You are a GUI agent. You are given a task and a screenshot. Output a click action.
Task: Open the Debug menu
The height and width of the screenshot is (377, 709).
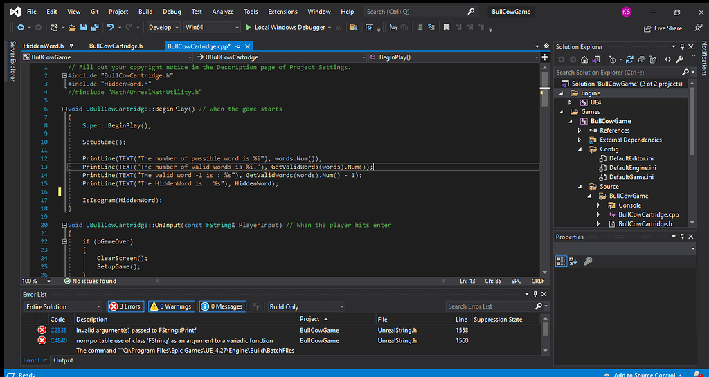[172, 12]
